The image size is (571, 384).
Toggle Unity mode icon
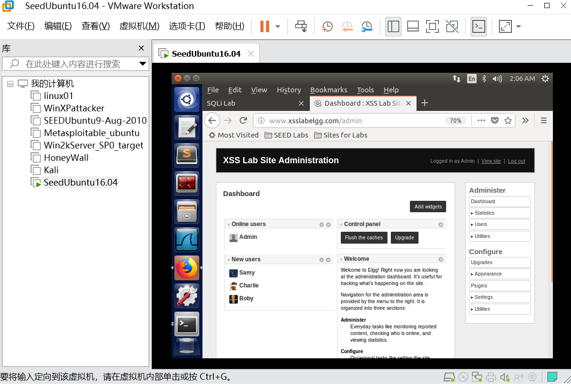452,26
